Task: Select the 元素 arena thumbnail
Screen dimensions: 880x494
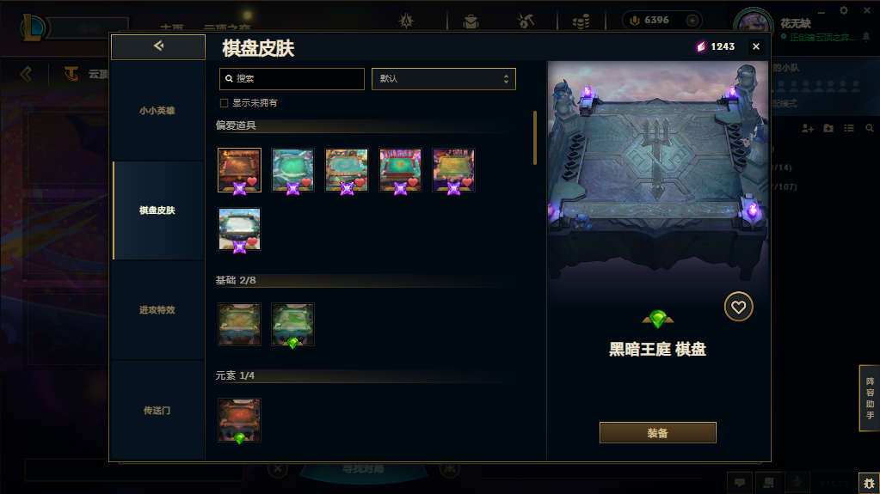Action: [x=240, y=421]
